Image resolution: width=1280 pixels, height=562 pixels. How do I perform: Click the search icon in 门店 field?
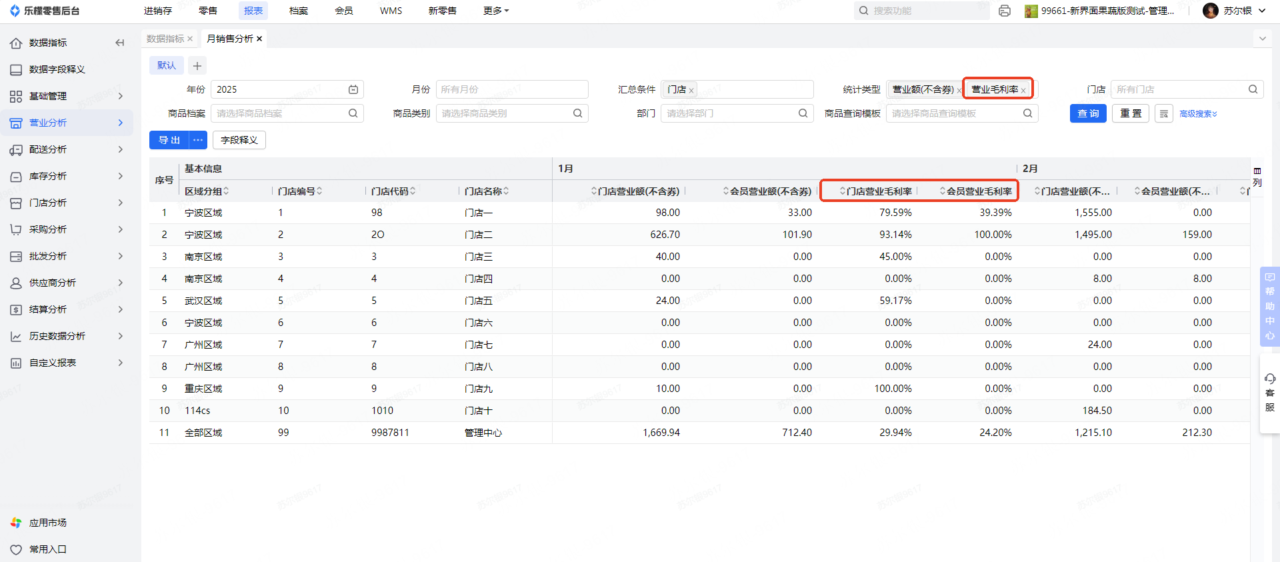[1253, 89]
